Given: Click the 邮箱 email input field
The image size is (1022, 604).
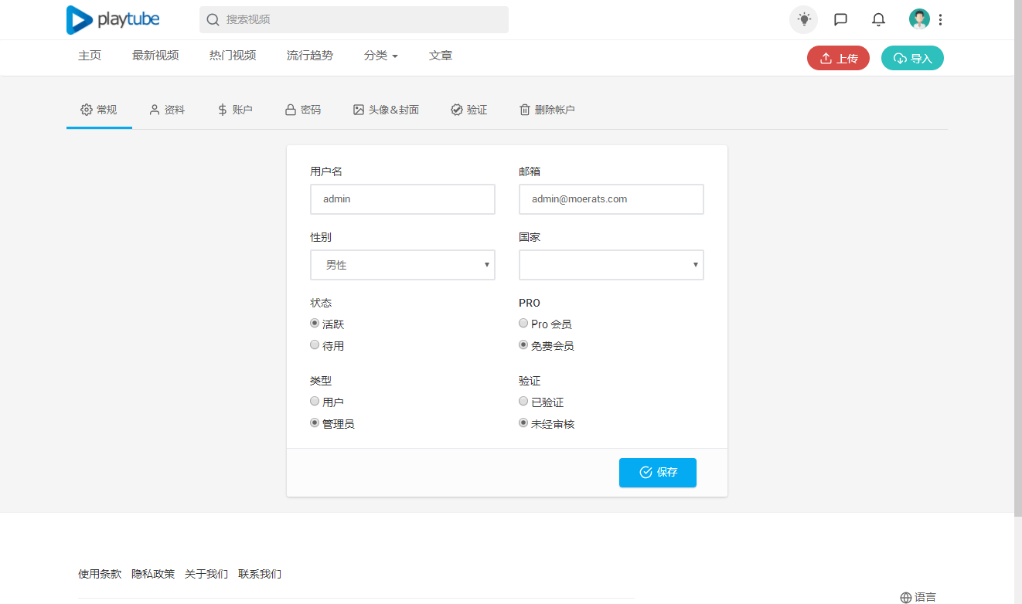Looking at the screenshot, I should coord(611,199).
